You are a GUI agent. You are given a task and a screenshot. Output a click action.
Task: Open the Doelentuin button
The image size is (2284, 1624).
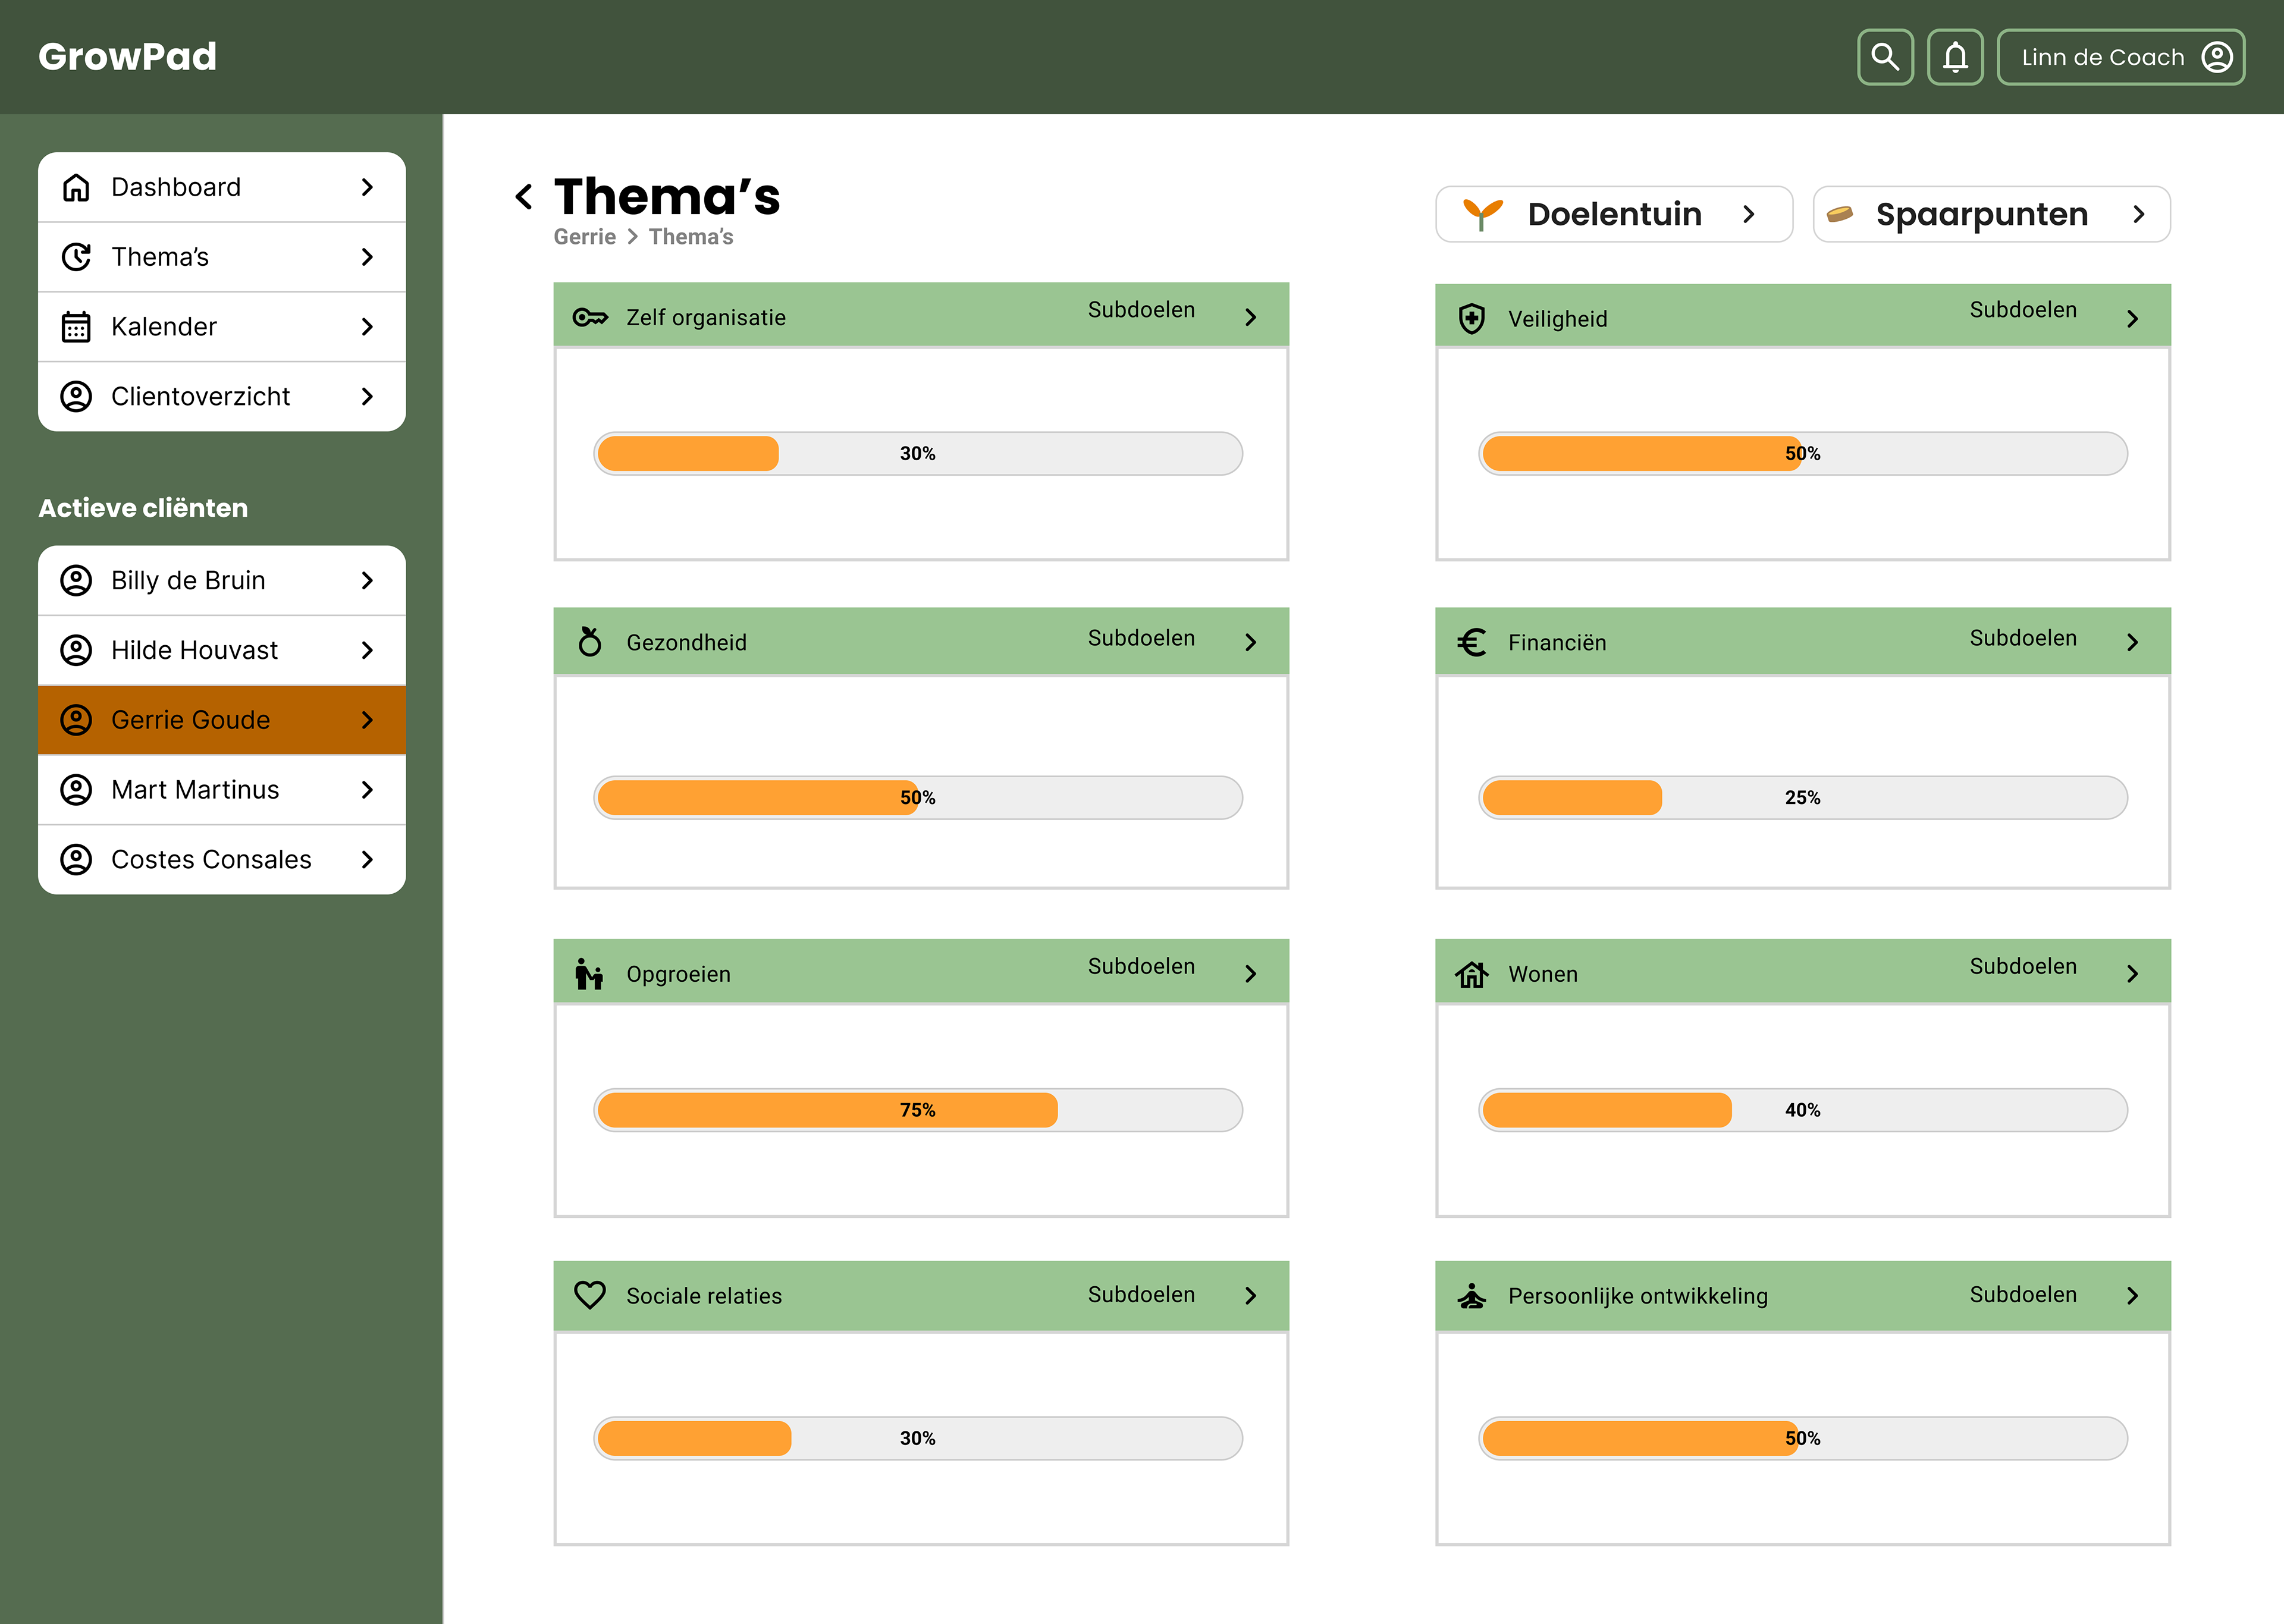tap(1614, 214)
